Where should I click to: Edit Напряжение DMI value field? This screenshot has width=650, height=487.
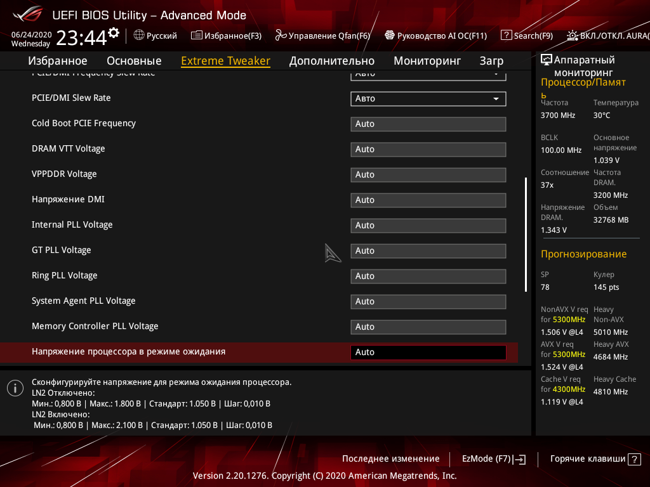(428, 200)
